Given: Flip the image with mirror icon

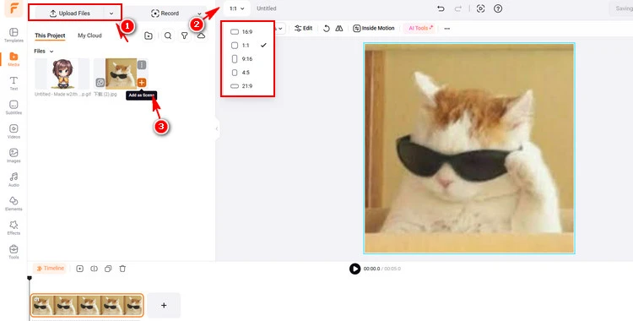Looking at the screenshot, I should pos(339,29).
